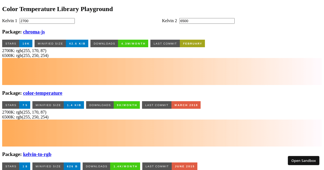The height and width of the screenshot is (170, 324).
Task: Focus the Kelvin 2 input field
Action: pyautogui.click(x=207, y=21)
